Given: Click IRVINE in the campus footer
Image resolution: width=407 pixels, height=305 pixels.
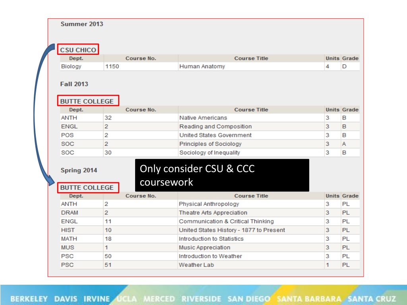Looking at the screenshot, I should (97, 299).
